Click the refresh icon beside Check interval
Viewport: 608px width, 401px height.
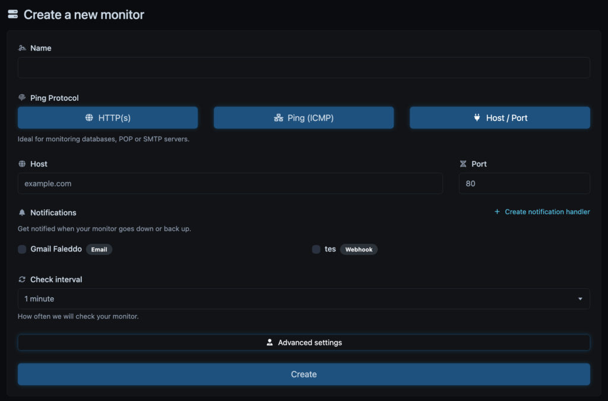22,279
